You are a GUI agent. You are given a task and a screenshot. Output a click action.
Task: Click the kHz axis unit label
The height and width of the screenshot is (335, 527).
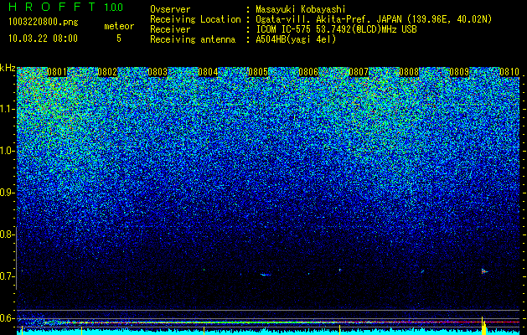pos(8,68)
